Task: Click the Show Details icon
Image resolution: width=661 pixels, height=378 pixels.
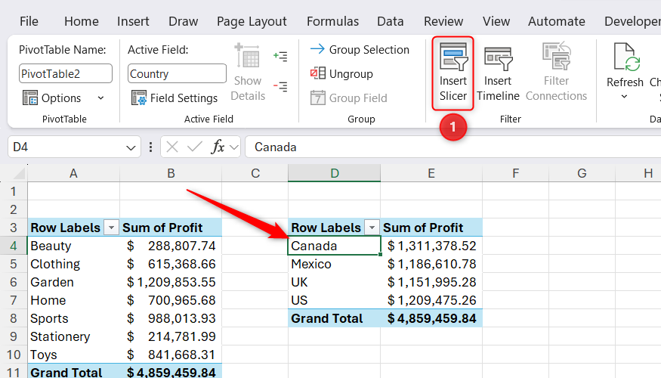Action: (248, 57)
